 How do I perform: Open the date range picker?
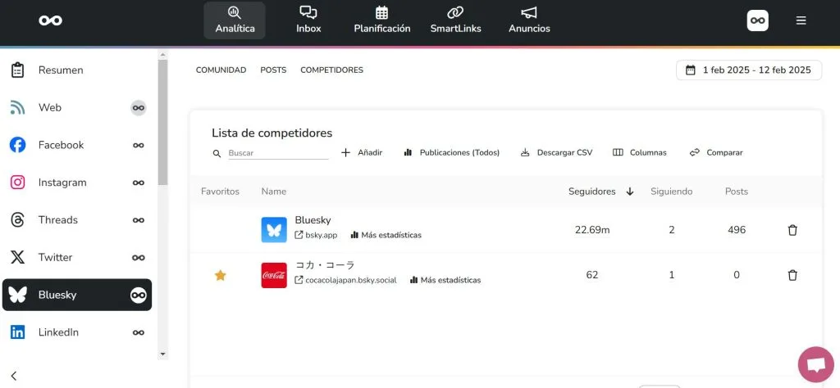click(x=748, y=70)
